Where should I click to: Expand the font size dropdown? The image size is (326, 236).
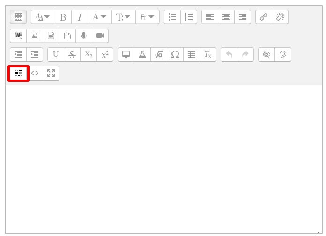pyautogui.click(x=124, y=17)
